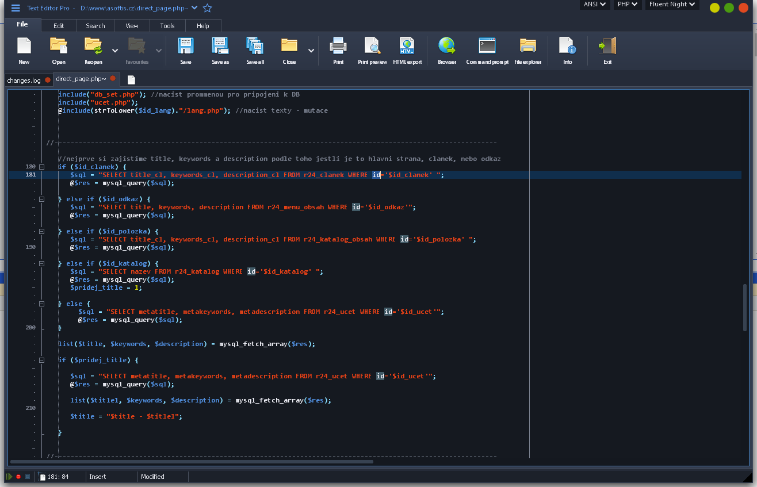Open the PHP highlighter dropdown
This screenshot has height=487, width=757.
tap(627, 5)
